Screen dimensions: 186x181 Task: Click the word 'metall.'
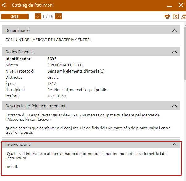(x=12, y=166)
